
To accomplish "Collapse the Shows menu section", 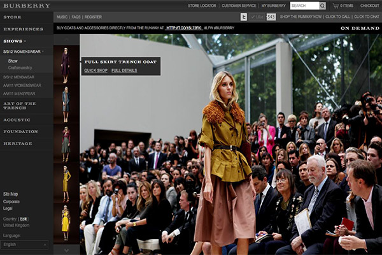I will click(x=15, y=41).
